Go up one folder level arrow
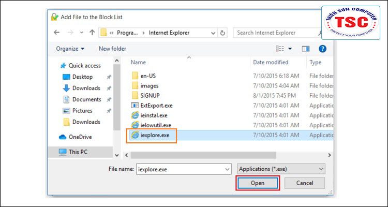388x207 pixels. tap(92, 33)
